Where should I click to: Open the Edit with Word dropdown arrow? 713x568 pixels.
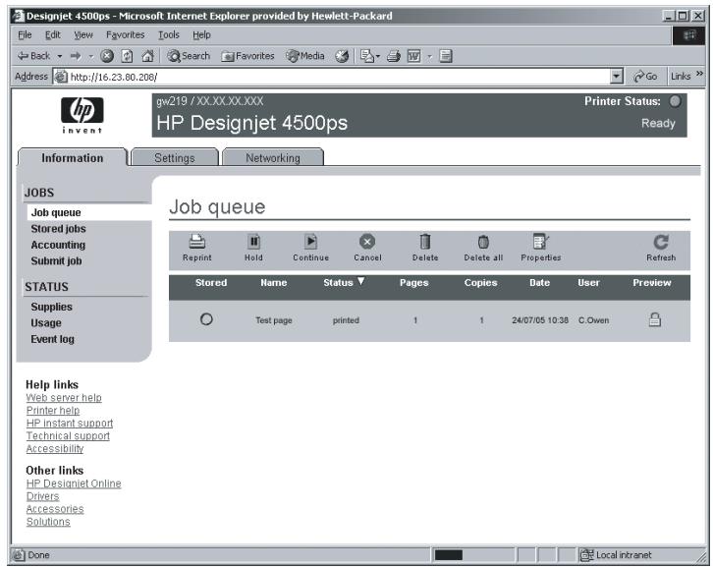429,56
